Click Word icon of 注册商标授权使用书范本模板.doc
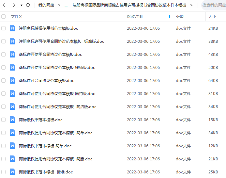This screenshot has height=178, width=226. 12,28
